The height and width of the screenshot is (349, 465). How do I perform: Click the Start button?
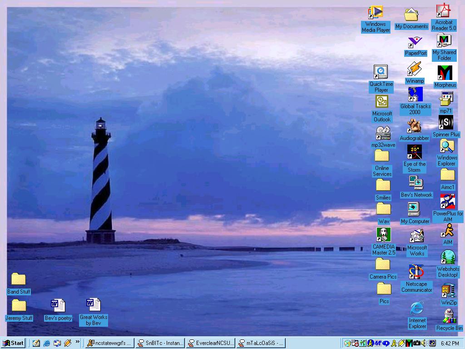click(x=13, y=343)
